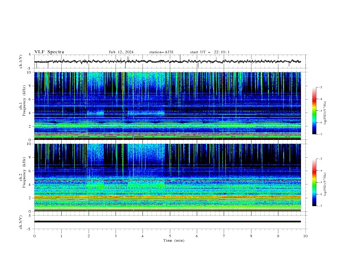Click the ch.1 color scale bar
The height and width of the screenshot is (265, 344).
point(314,111)
